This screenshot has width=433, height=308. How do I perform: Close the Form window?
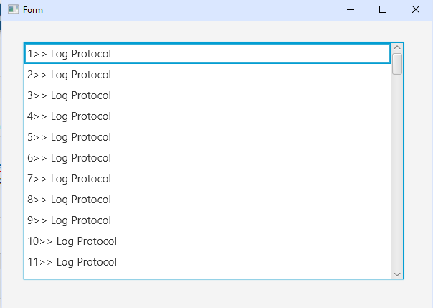tap(416, 9)
